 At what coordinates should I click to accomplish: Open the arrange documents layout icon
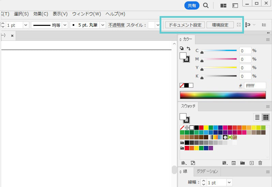[x=224, y=5]
